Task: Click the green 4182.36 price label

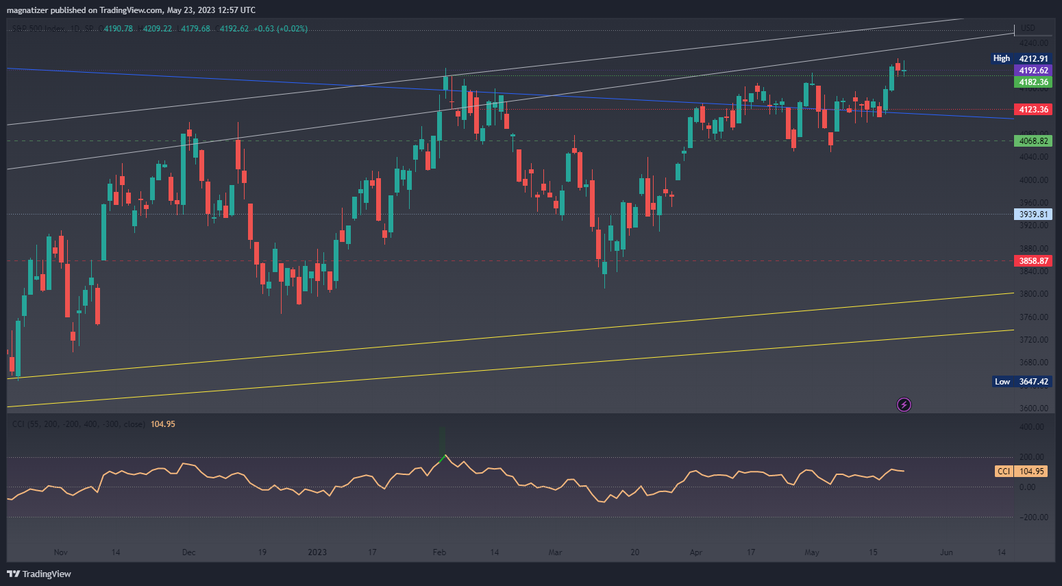Action: 1033,82
